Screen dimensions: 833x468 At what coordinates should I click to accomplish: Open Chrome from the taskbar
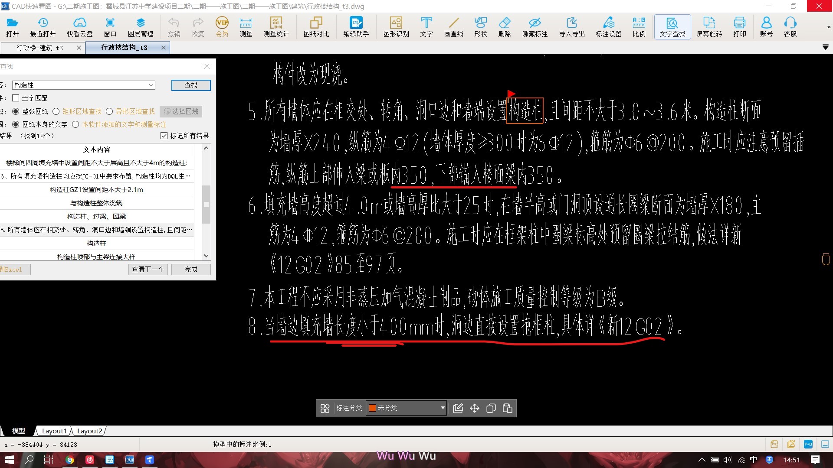tap(69, 460)
